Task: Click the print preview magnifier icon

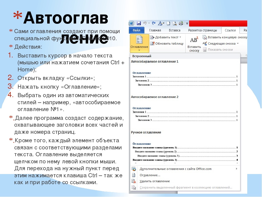Action: pyautogui.click(x=174, y=23)
